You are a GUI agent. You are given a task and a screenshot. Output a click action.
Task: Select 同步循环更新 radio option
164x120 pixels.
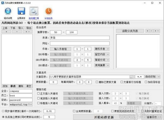(3, 111)
